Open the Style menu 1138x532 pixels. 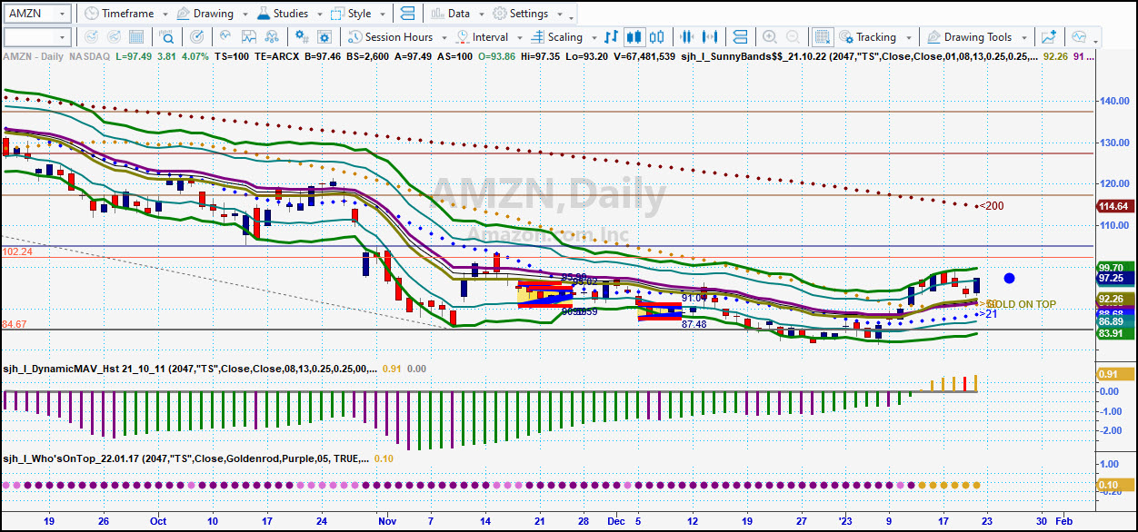(351, 14)
